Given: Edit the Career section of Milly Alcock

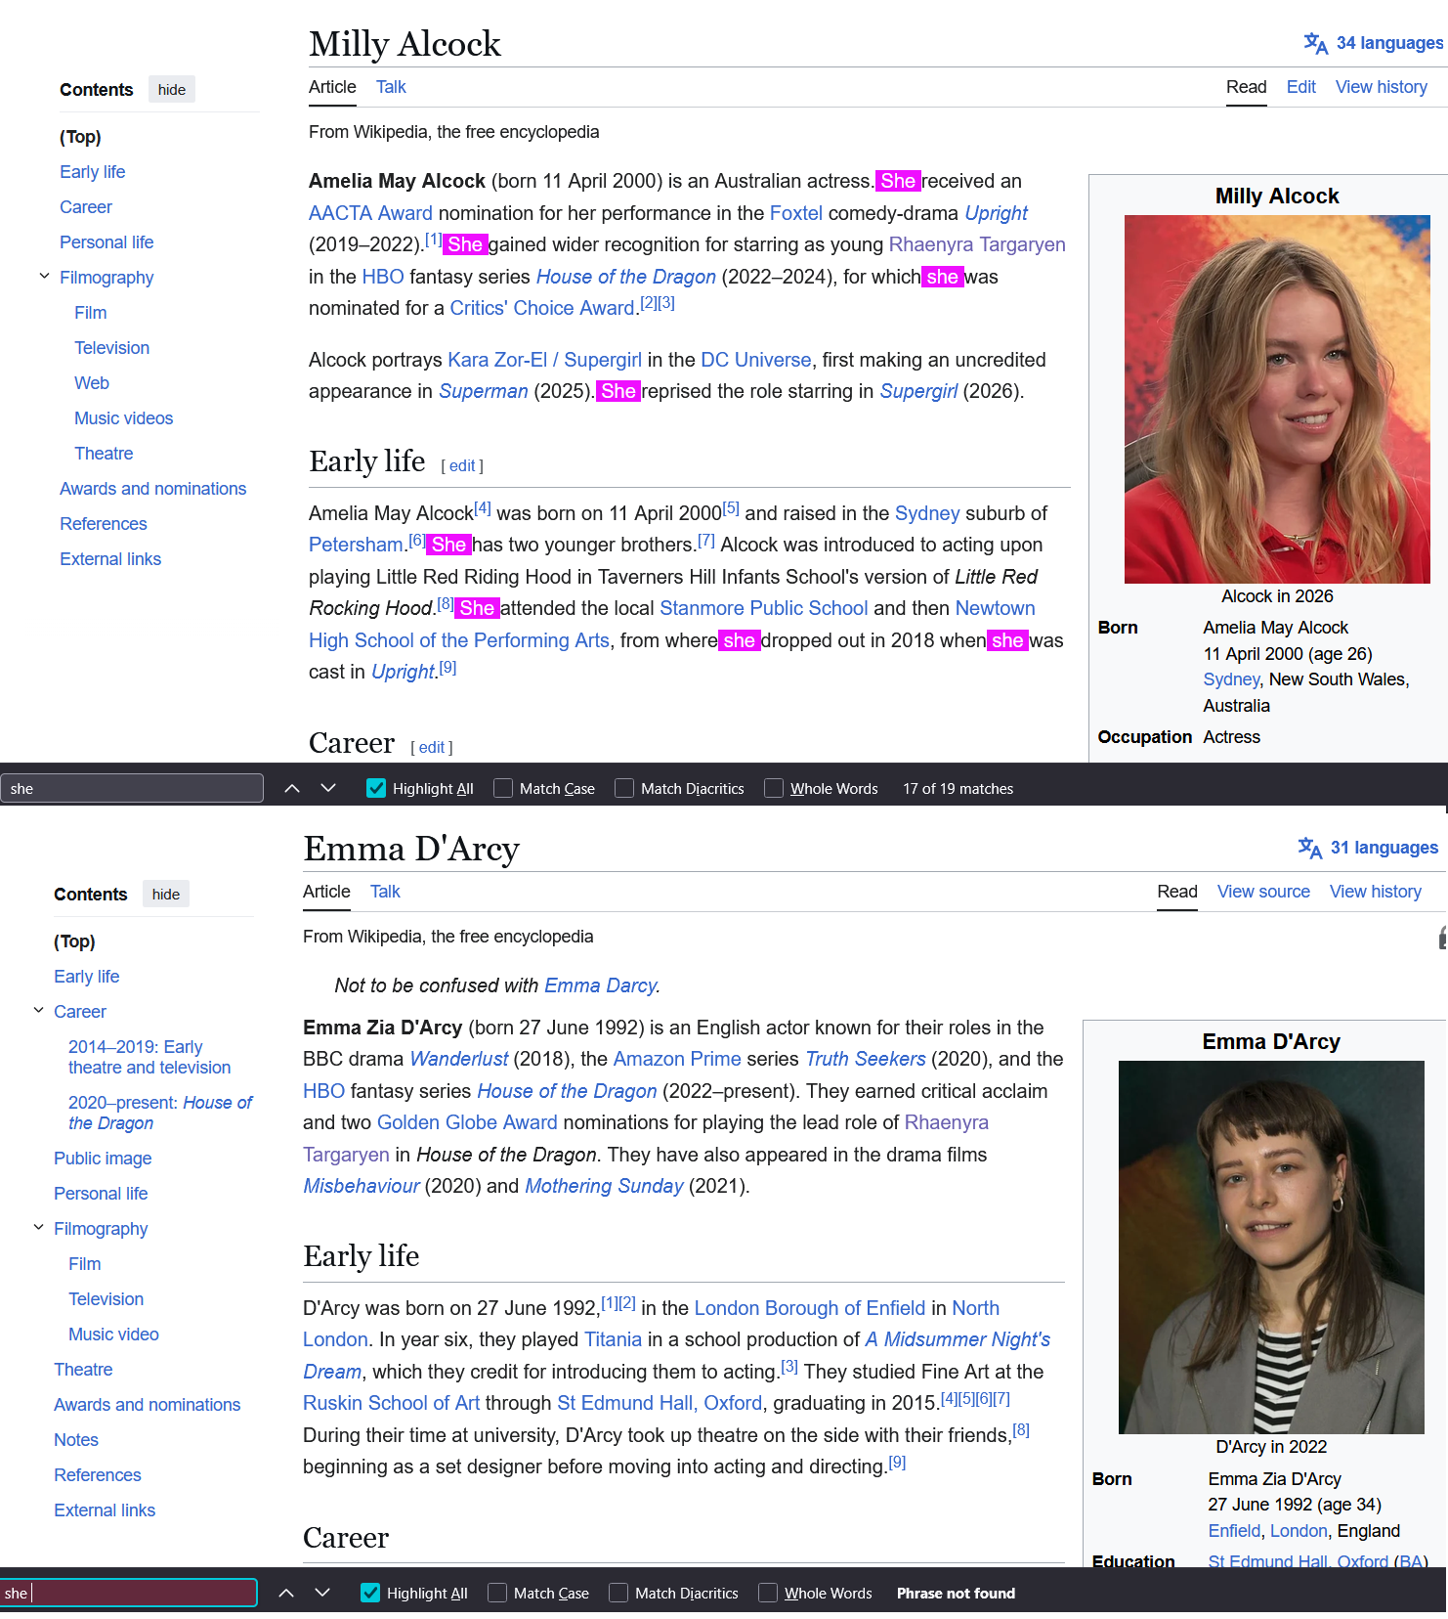Looking at the screenshot, I should (x=432, y=748).
